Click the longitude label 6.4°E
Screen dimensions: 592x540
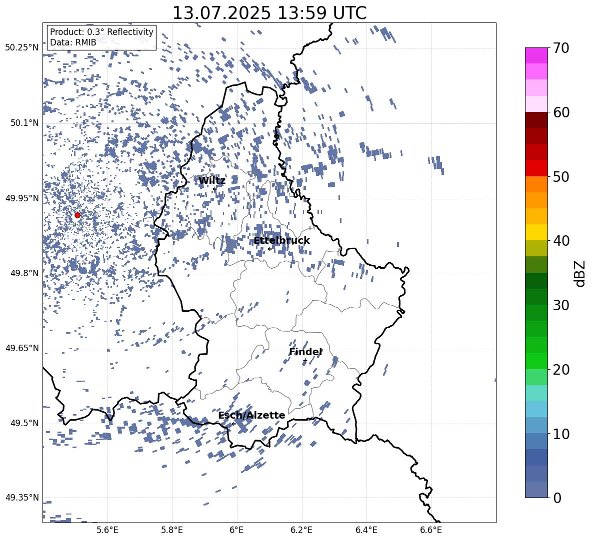tap(366, 530)
